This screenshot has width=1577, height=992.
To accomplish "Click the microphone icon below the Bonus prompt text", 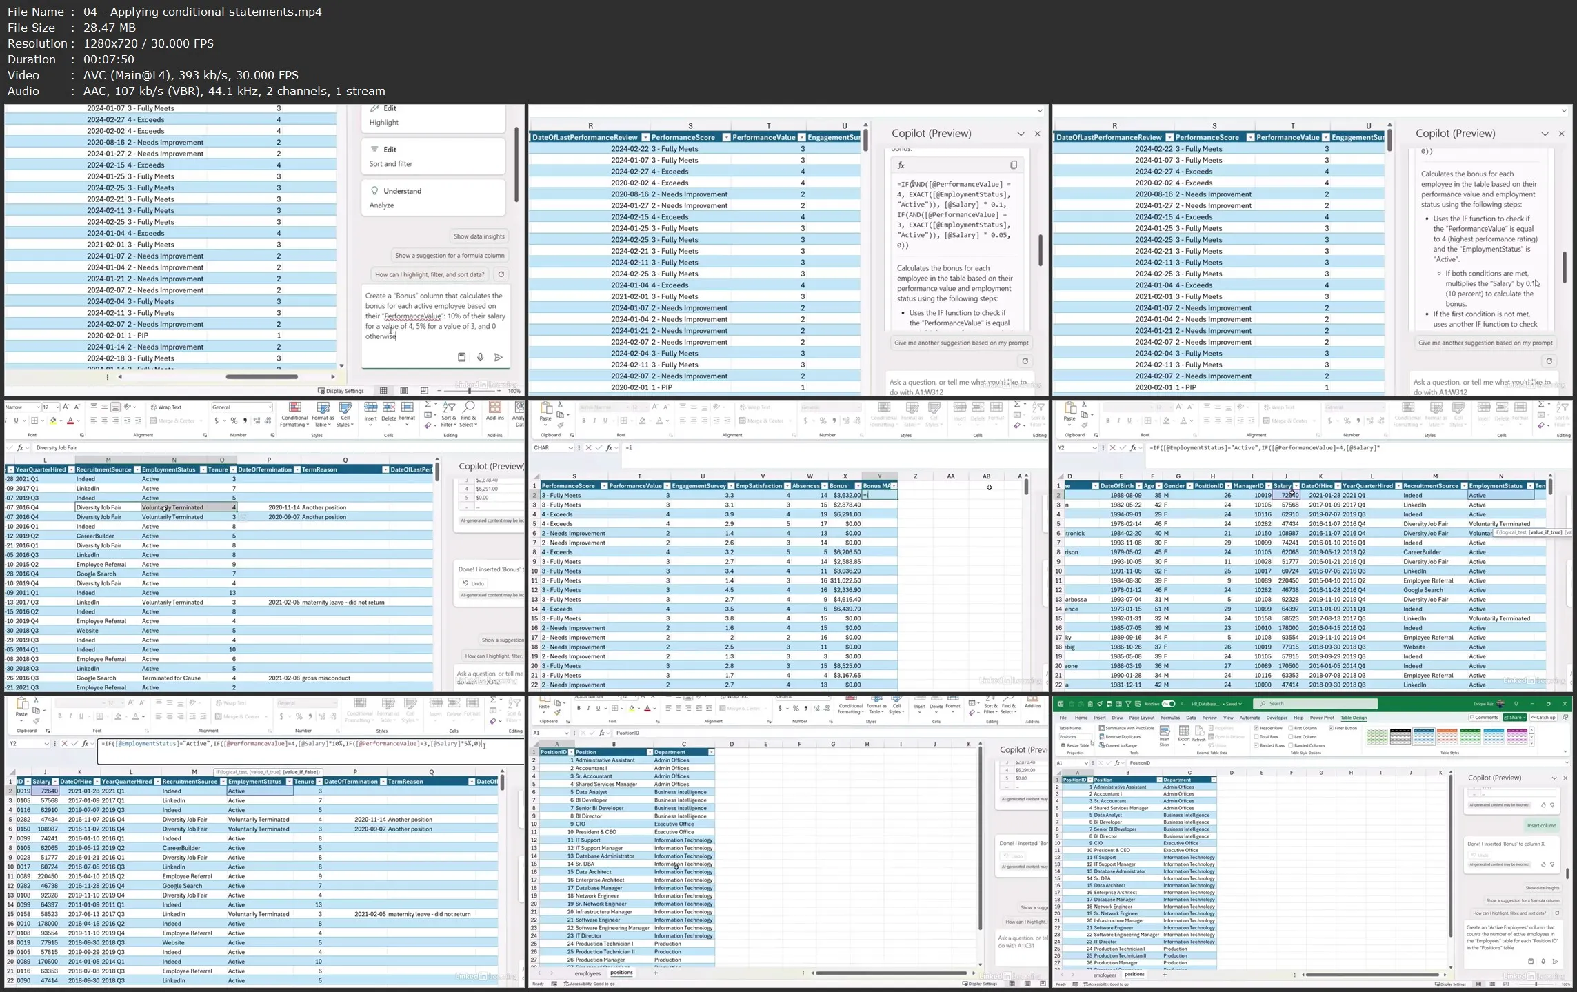I will tap(480, 357).
